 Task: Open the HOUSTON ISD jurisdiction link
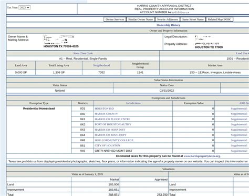click(x=104, y=109)
